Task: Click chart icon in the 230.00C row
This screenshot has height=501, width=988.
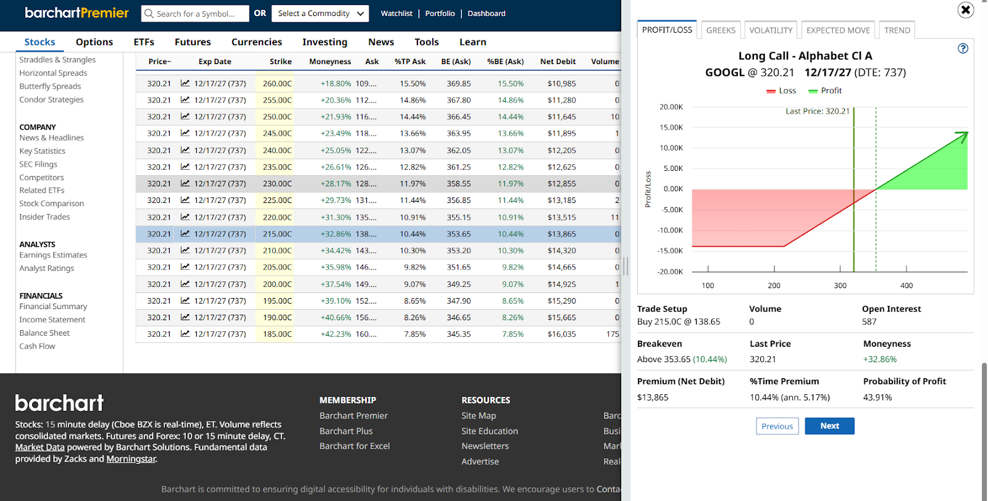Action: coord(185,183)
